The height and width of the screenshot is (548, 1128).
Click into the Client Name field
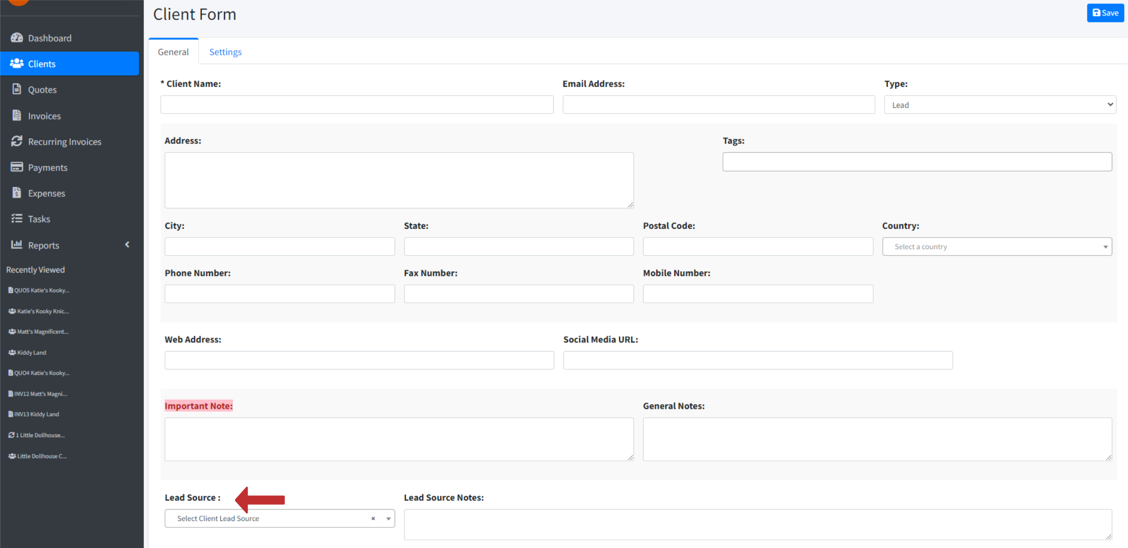(356, 105)
